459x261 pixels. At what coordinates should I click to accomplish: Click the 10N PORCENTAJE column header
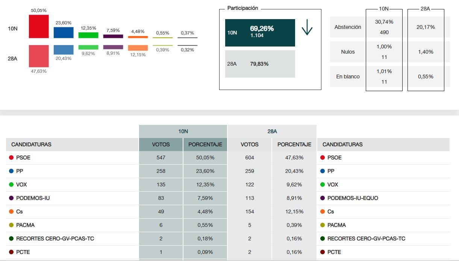pos(205,144)
